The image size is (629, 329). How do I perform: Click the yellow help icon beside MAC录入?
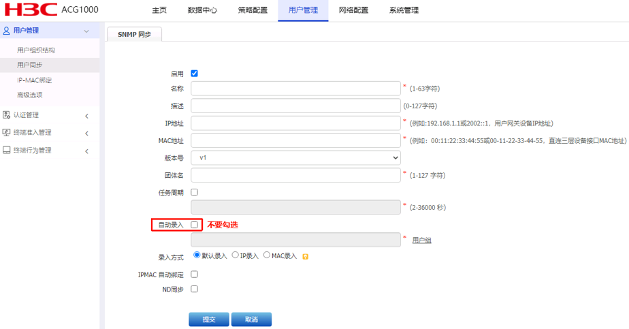pos(306,257)
